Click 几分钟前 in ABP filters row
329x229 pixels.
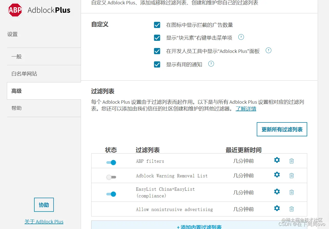pos(243,161)
